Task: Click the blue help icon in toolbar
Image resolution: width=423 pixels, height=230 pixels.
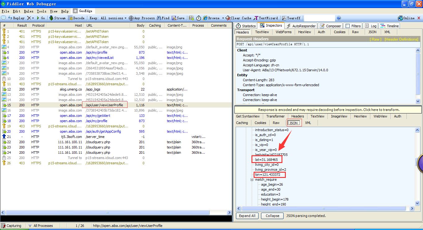Action: pos(339,18)
